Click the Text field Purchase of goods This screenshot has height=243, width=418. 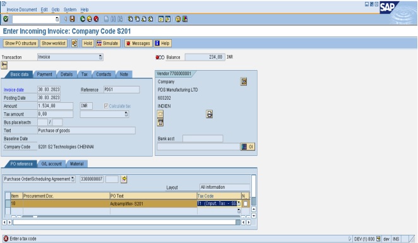(87, 131)
